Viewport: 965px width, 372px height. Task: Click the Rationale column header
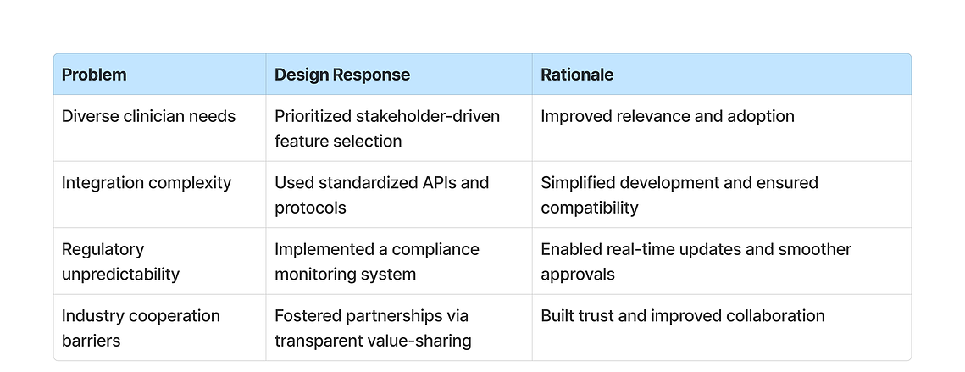point(721,75)
